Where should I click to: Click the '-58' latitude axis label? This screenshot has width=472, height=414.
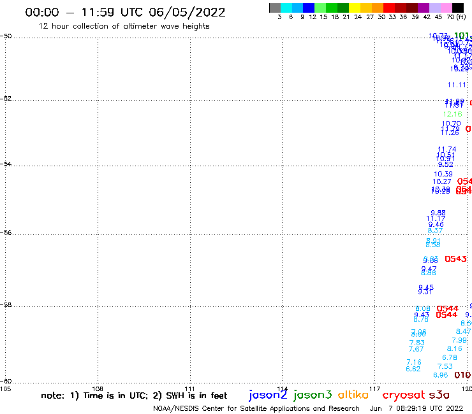point(6,305)
